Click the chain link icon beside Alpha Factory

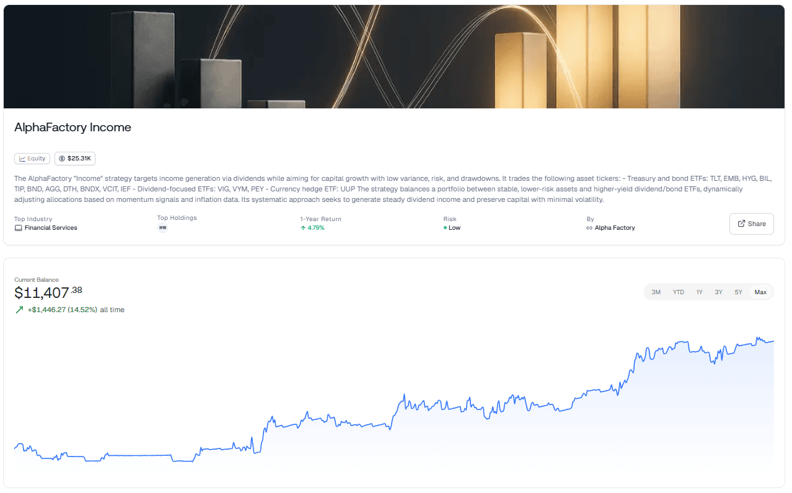pyautogui.click(x=589, y=228)
